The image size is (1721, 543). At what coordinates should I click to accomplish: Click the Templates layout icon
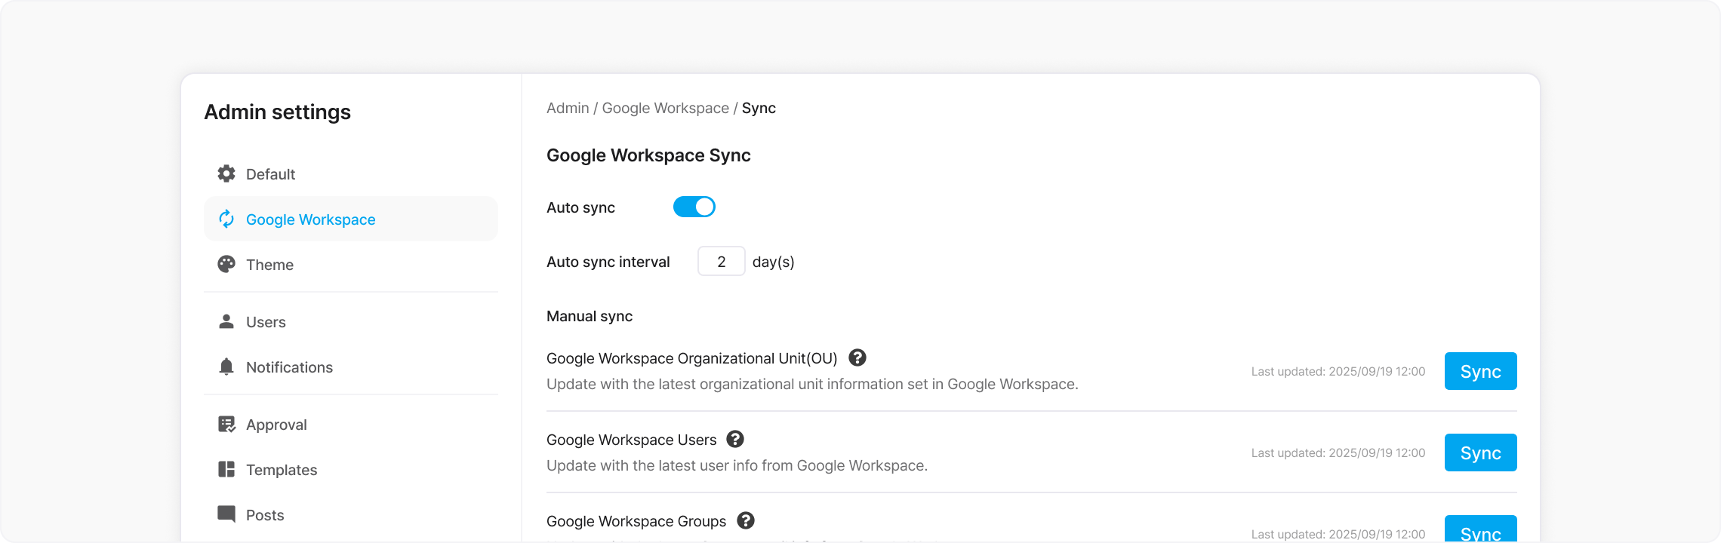click(x=226, y=469)
